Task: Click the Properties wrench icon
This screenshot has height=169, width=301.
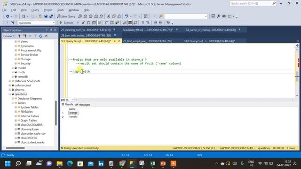Action: pos(218,16)
